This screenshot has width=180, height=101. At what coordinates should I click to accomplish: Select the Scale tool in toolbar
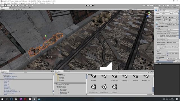12,5
